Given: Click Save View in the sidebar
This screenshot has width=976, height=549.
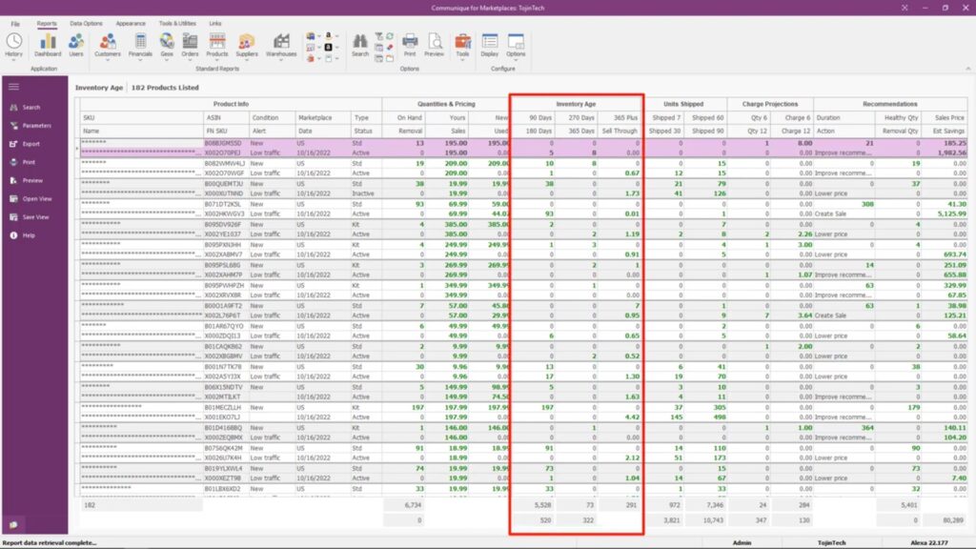Looking at the screenshot, I should [33, 216].
